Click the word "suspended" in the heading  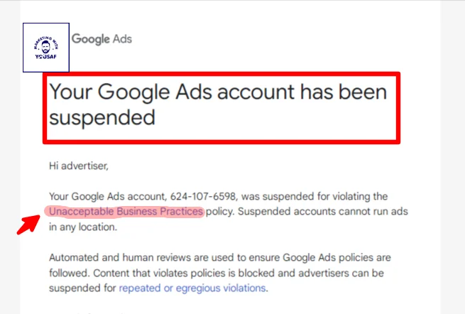tap(102, 117)
